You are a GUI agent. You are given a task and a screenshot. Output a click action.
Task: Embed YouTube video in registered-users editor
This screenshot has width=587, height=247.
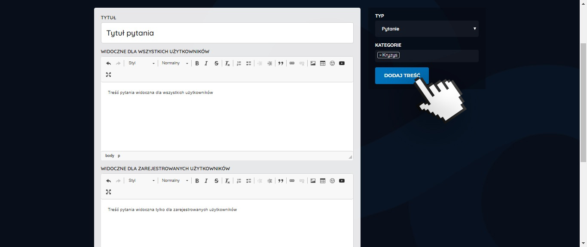(x=342, y=181)
